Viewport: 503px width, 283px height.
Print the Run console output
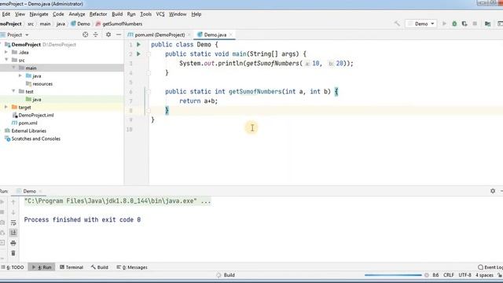(13, 243)
